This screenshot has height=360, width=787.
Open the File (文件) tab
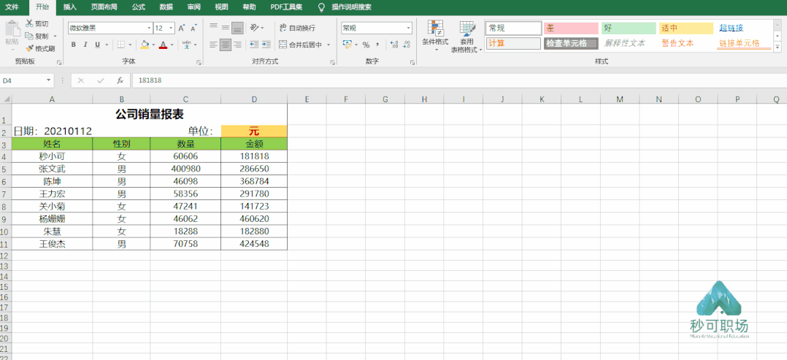coord(12,7)
